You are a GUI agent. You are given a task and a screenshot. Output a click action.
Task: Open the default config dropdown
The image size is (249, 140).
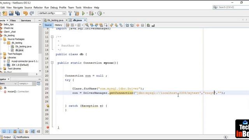point(64,13)
